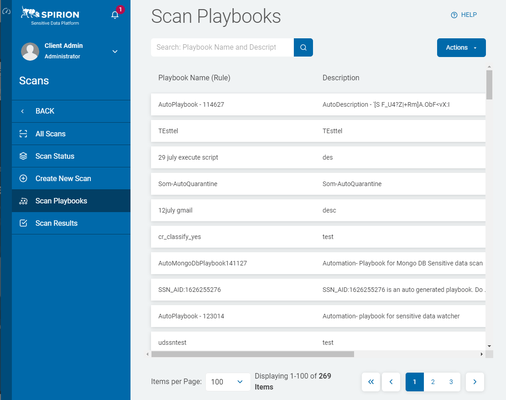Select the 29 july execute script playbook

click(188, 157)
